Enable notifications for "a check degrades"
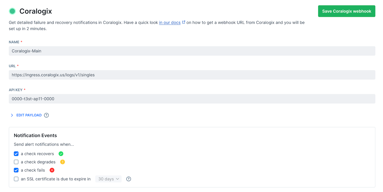This screenshot has width=383, height=192. pos(16,162)
